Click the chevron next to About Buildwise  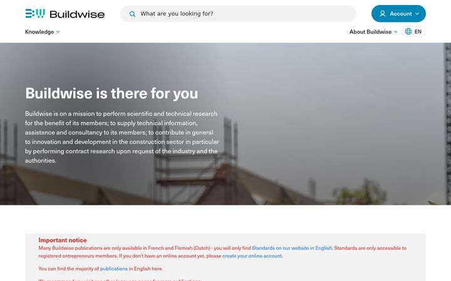pyautogui.click(x=395, y=32)
